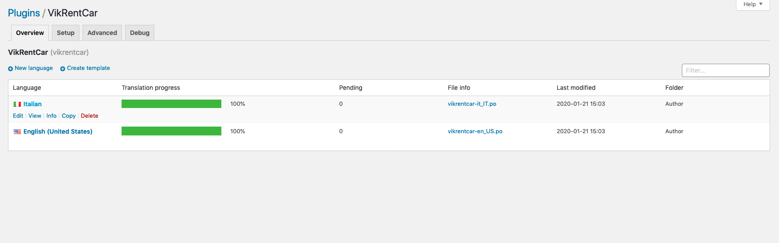Viewport: 779px width, 243px height.
Task: Click Info under Italian
Action: coord(51,116)
